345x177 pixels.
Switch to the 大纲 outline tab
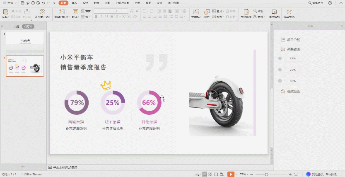pos(16,26)
